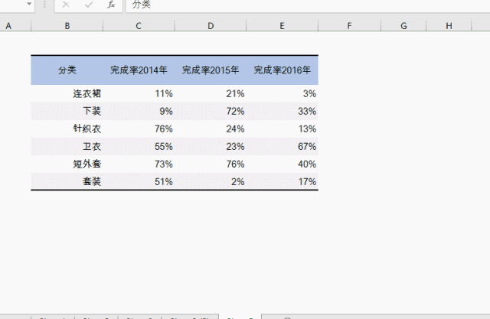The width and height of the screenshot is (490, 319).
Task: Click the 11% cell
Action: [139, 93]
